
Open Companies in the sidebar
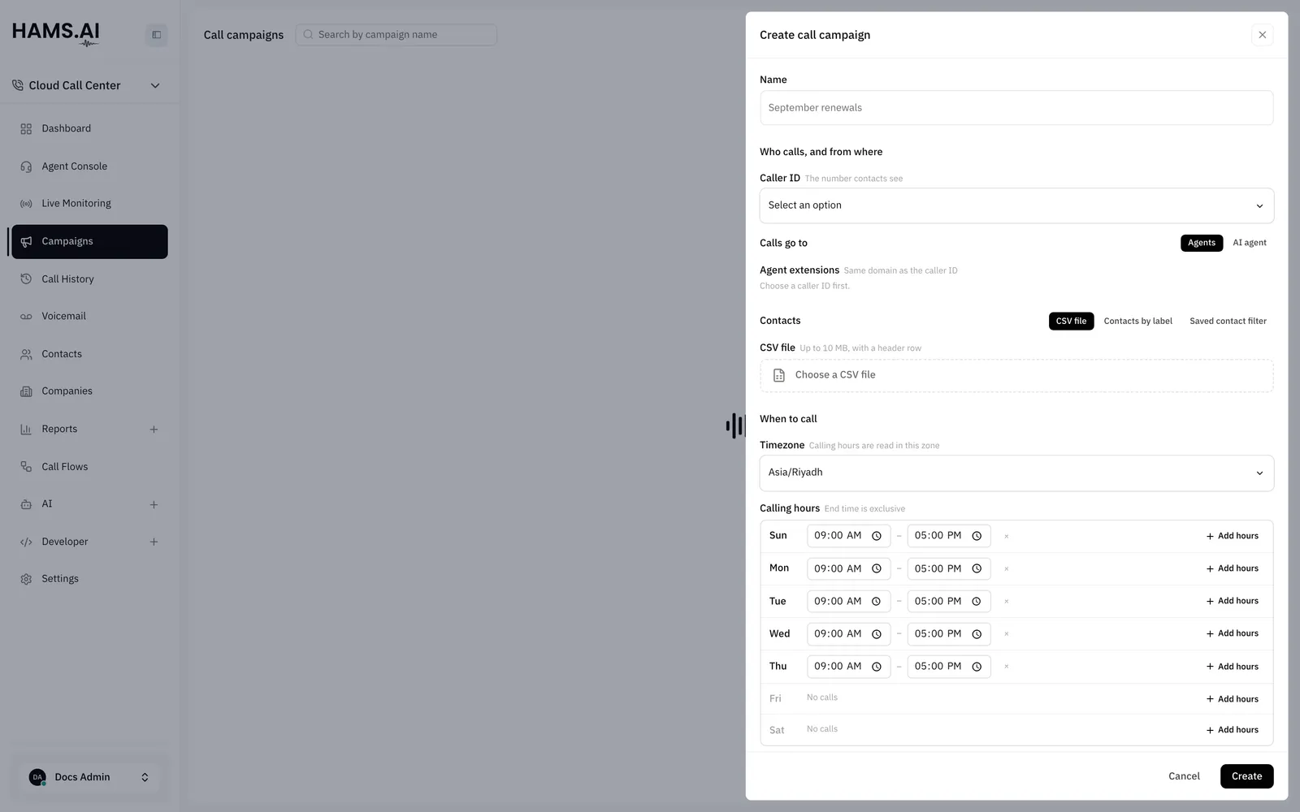pyautogui.click(x=89, y=391)
